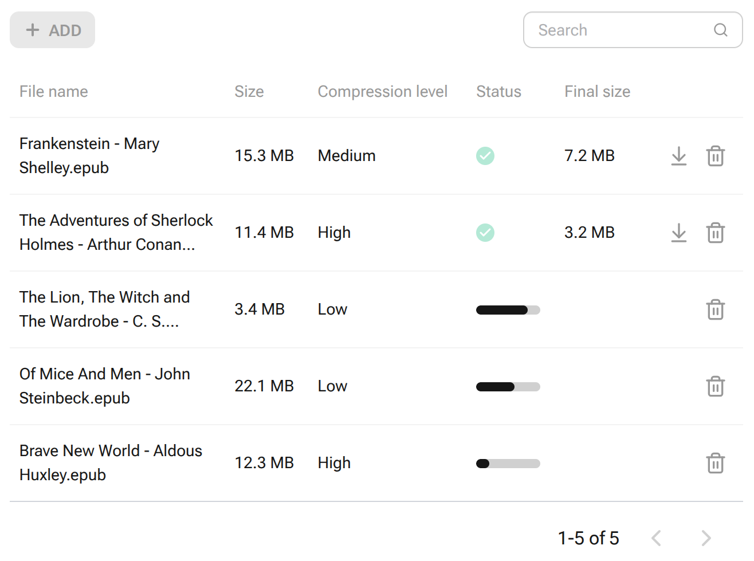Viewport: 754px width, 561px height.
Task: Download the compressed Sherlock Holmes file
Action: [x=679, y=233]
